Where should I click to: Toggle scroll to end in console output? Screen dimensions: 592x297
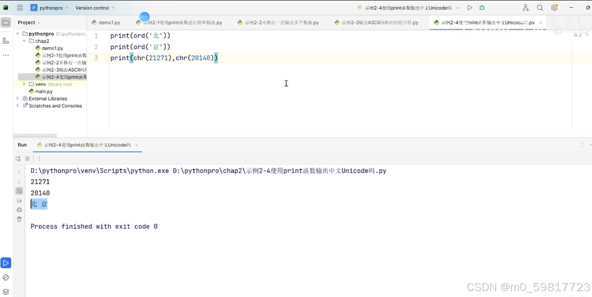[x=19, y=200]
